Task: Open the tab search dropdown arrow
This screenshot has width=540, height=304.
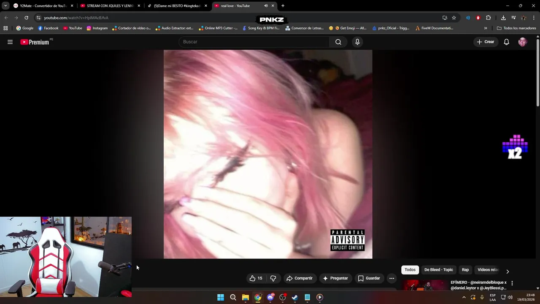Action: pyautogui.click(x=5, y=6)
